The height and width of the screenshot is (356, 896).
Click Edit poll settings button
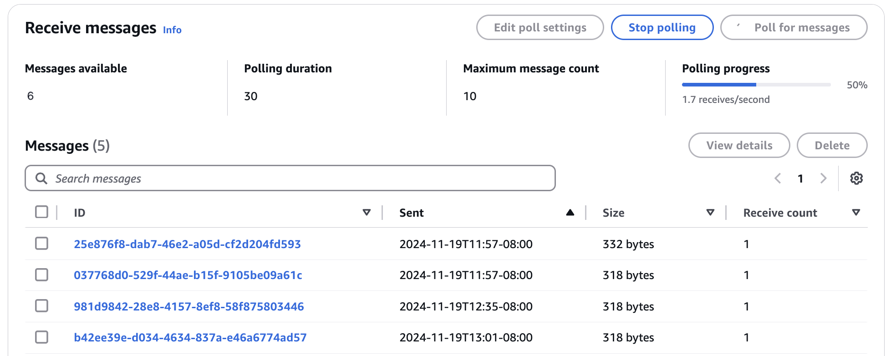pos(540,27)
